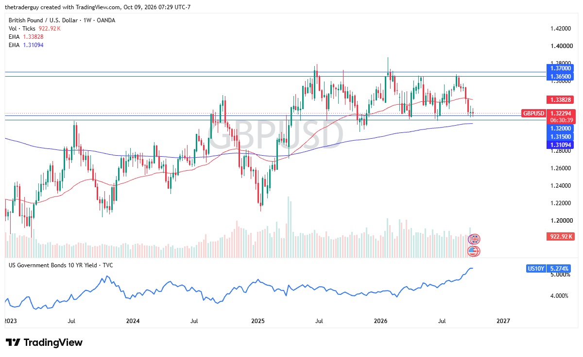Select the Vol · Ticks legend line
The height and width of the screenshot is (357, 583).
click(34, 29)
